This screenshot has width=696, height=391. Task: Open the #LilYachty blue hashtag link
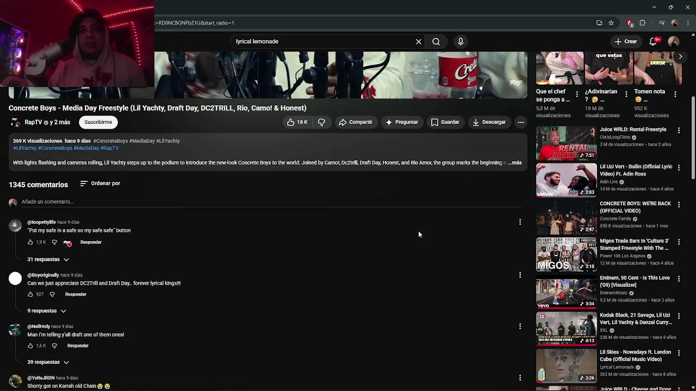point(24,148)
